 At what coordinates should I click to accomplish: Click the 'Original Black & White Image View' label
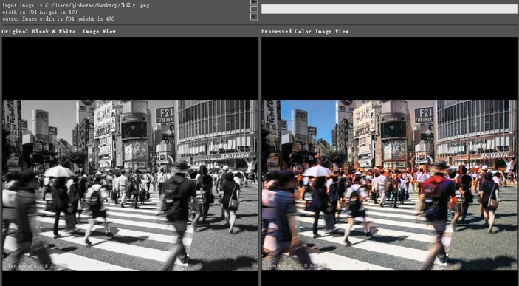click(x=59, y=31)
